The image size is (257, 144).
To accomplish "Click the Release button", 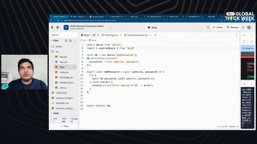I will tap(233, 28).
